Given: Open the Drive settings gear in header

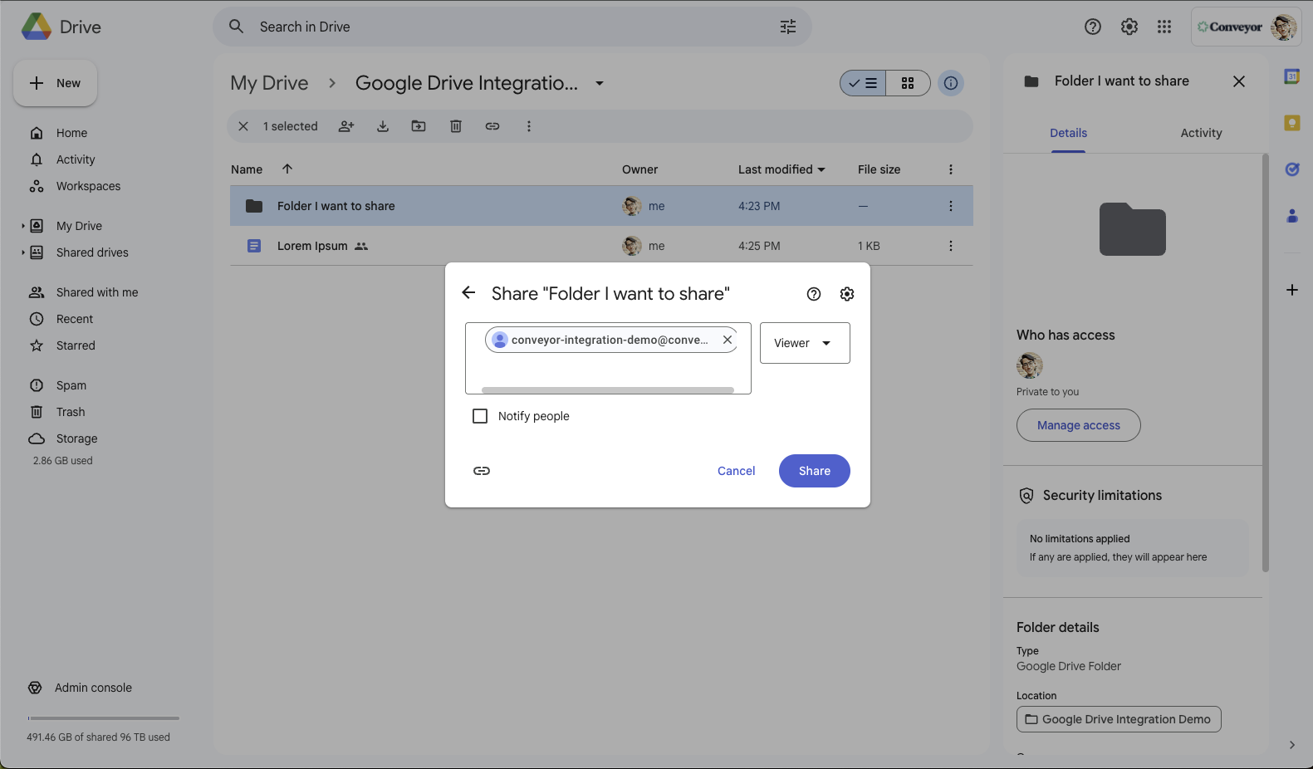Looking at the screenshot, I should pyautogui.click(x=1129, y=27).
